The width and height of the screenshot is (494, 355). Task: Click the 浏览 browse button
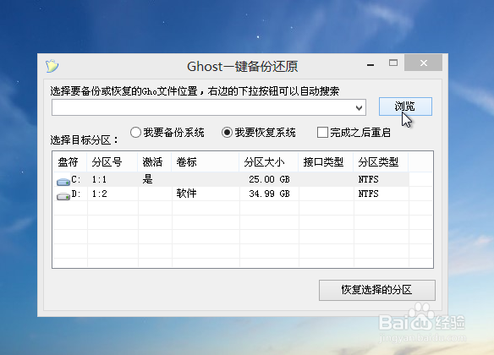(405, 106)
